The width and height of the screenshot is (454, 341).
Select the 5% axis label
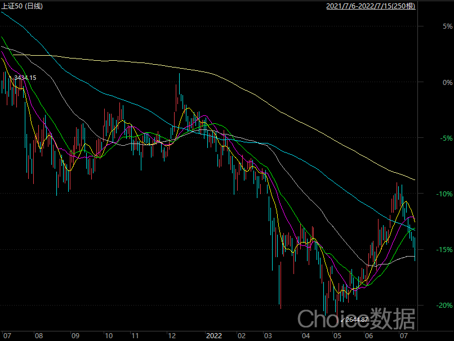pos(447,26)
